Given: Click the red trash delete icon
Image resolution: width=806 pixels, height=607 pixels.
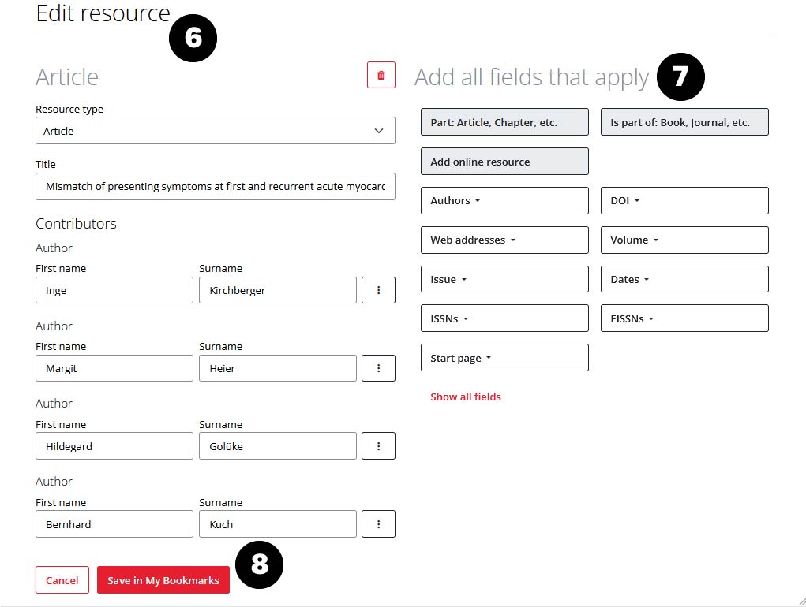Looking at the screenshot, I should point(381,76).
